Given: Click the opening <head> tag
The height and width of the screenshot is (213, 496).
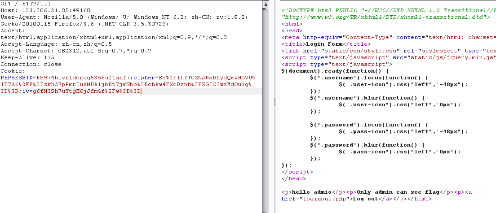Looking at the screenshot, I should click(x=292, y=30).
